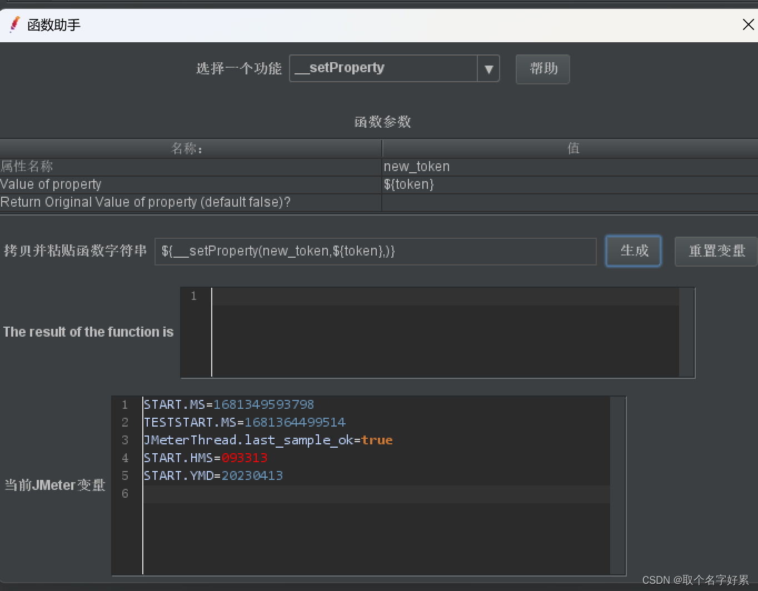
Task: Click the 帮助 help button
Action: tap(542, 69)
